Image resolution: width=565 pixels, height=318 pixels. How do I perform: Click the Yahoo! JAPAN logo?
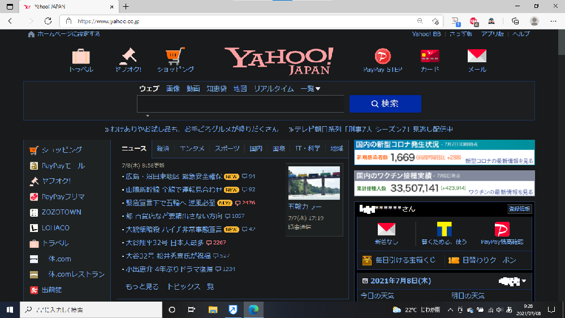[x=278, y=61]
